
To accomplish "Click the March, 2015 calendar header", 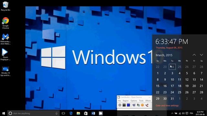I will click(x=164, y=55).
